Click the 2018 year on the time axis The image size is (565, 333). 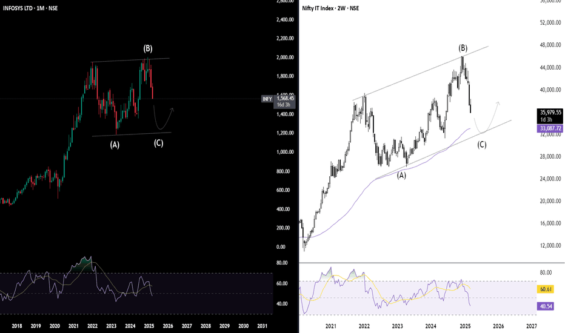(x=17, y=326)
